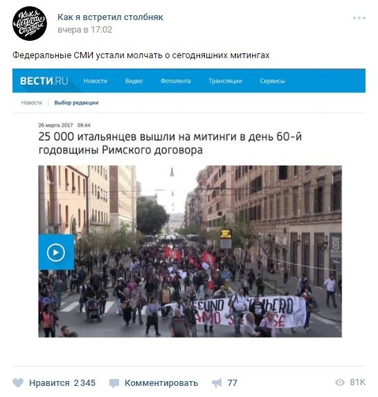Share the post with the megaphone icon

217,383
